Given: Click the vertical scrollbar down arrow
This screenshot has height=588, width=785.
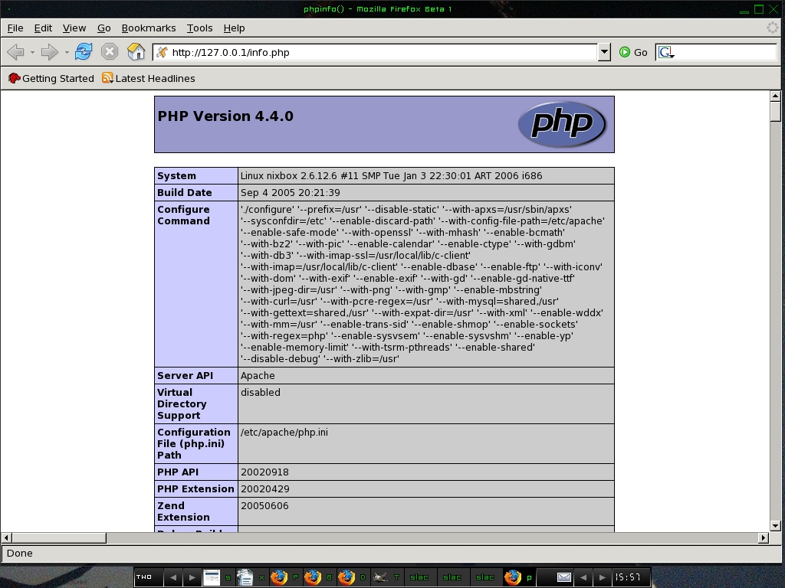Looking at the screenshot, I should point(775,525).
